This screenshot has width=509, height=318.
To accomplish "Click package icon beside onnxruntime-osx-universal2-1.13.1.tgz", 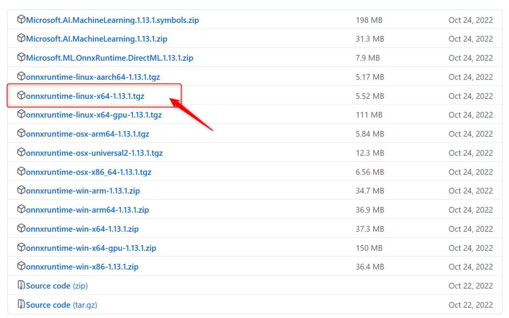I will [x=21, y=152].
